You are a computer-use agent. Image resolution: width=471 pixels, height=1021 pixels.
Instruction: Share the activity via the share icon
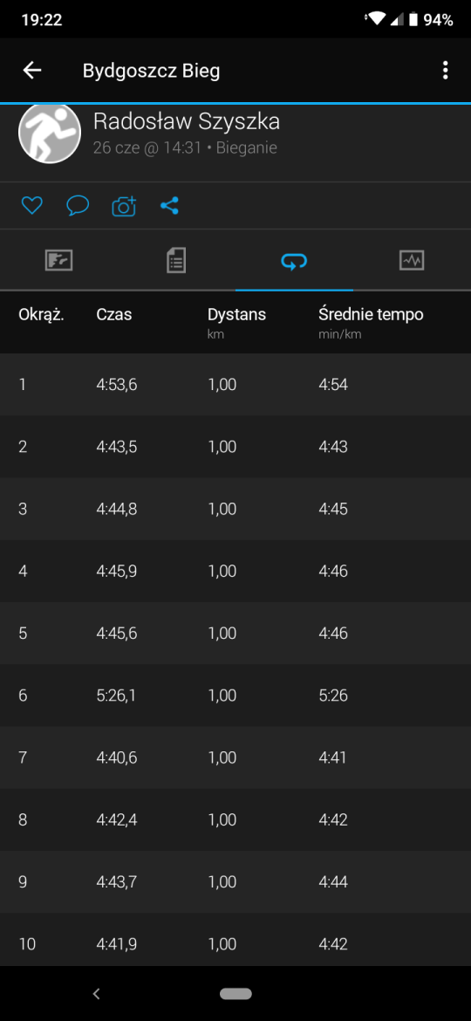[169, 207]
